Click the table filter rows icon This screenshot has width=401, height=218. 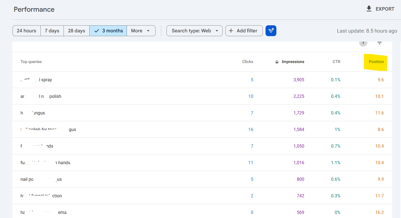tap(379, 43)
